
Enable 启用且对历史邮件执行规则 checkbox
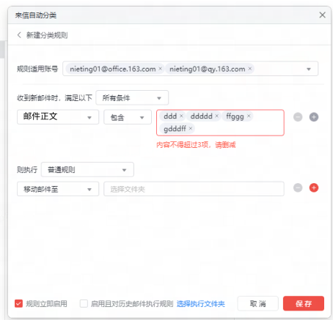pyautogui.click(x=84, y=303)
